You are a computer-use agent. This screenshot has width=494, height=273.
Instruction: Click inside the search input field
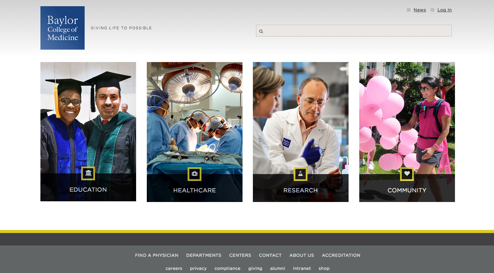click(356, 31)
